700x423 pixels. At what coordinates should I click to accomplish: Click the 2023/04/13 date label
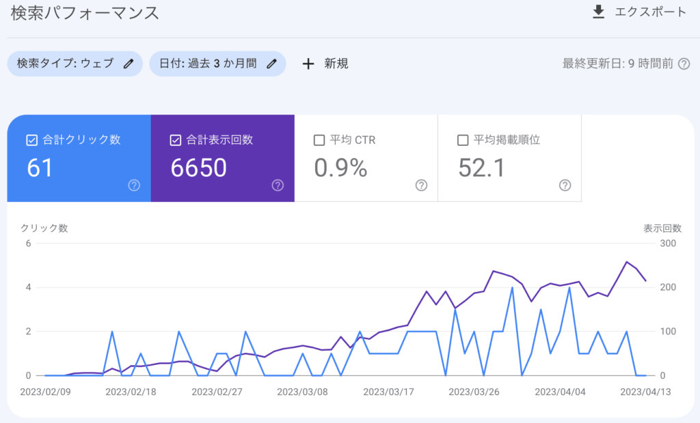click(645, 392)
